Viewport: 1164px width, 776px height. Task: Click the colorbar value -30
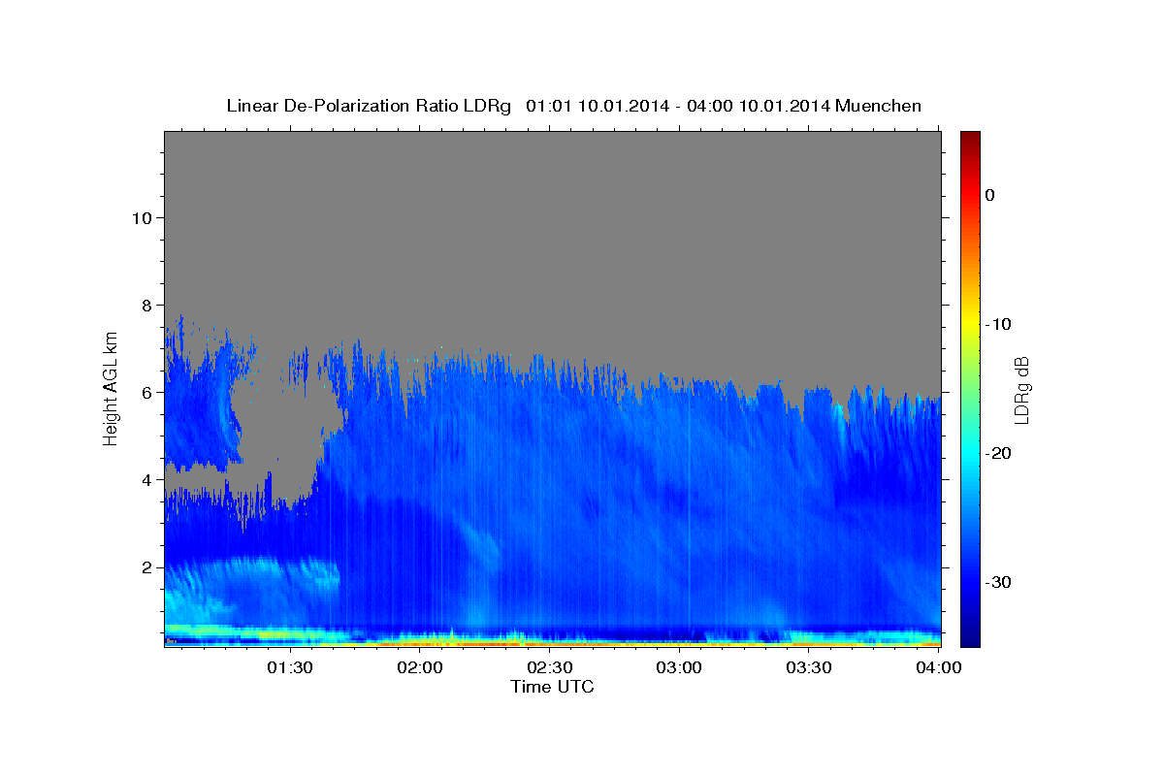tap(999, 582)
